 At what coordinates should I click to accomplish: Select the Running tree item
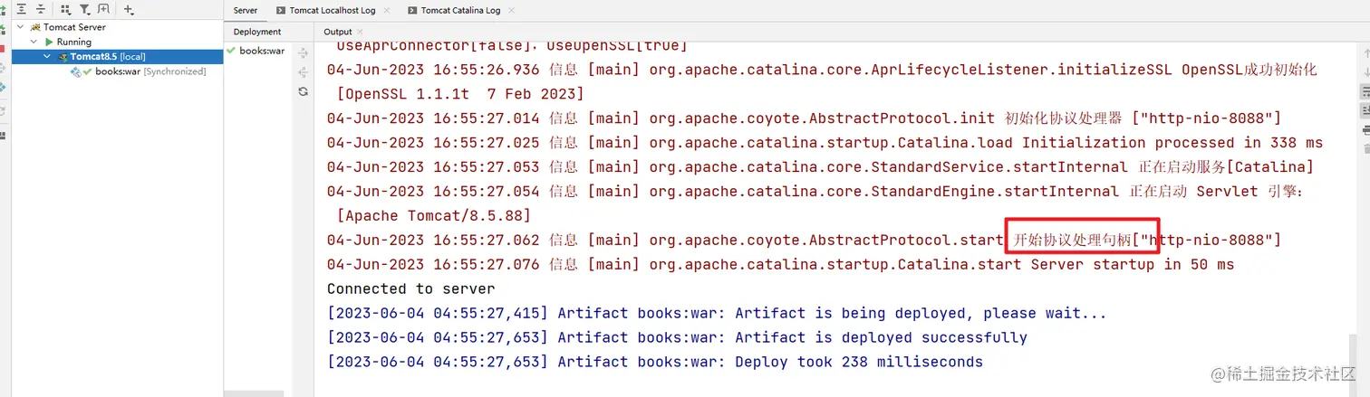tap(74, 42)
